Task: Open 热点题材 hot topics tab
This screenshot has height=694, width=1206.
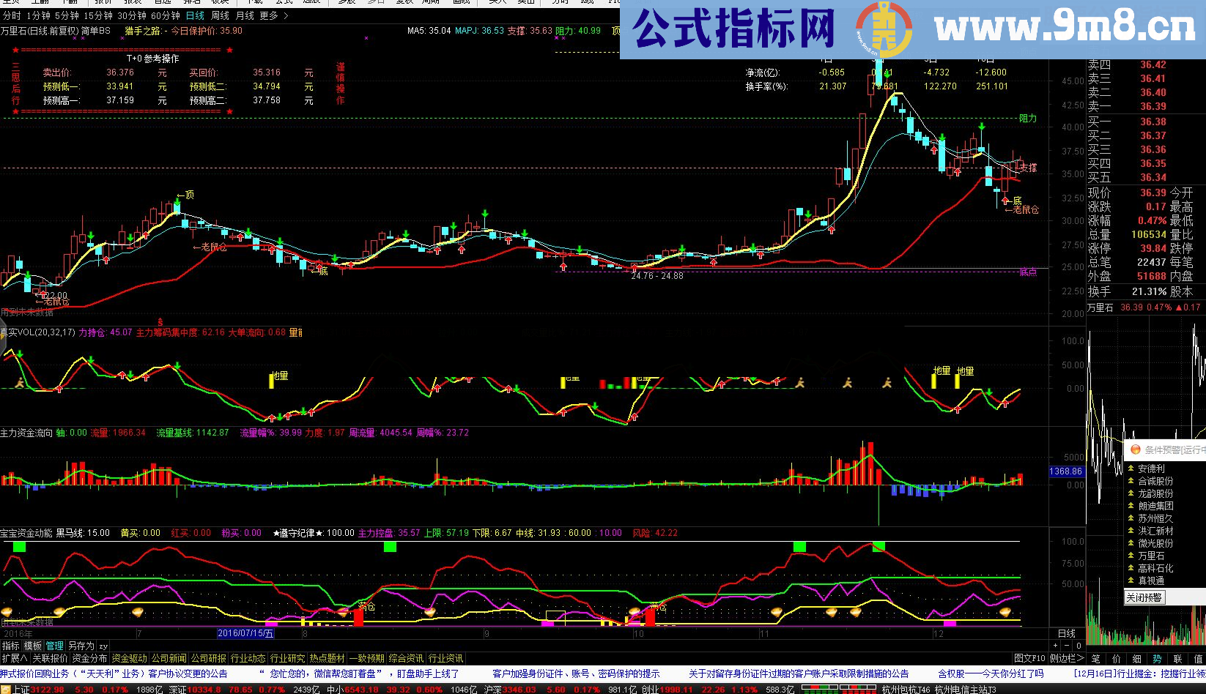Action: [x=328, y=658]
